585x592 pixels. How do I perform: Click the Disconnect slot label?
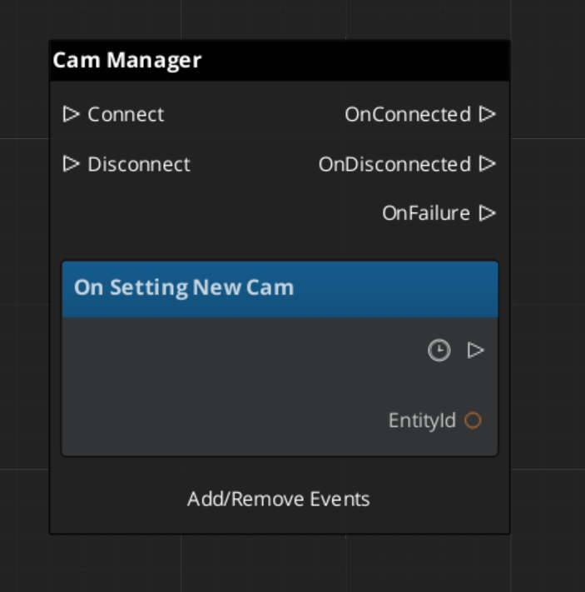click(139, 164)
